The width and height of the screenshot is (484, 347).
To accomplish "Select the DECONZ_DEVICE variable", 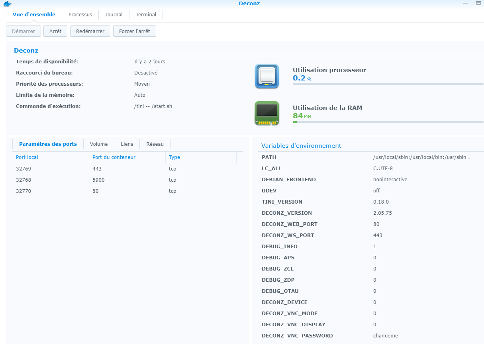I will [284, 302].
